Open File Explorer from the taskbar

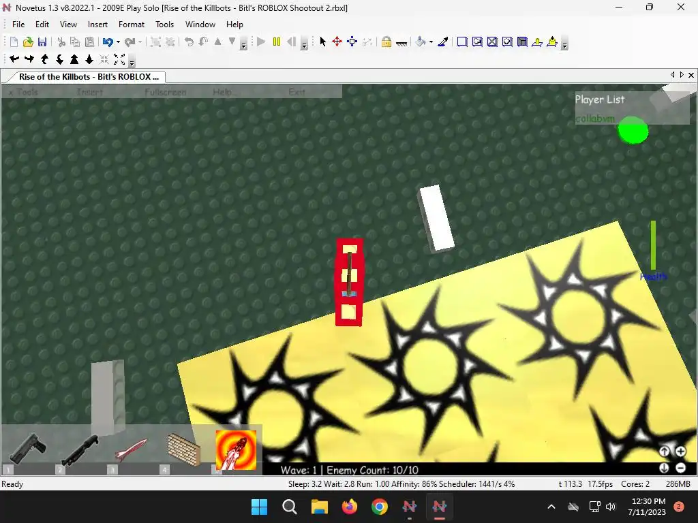[x=319, y=507]
